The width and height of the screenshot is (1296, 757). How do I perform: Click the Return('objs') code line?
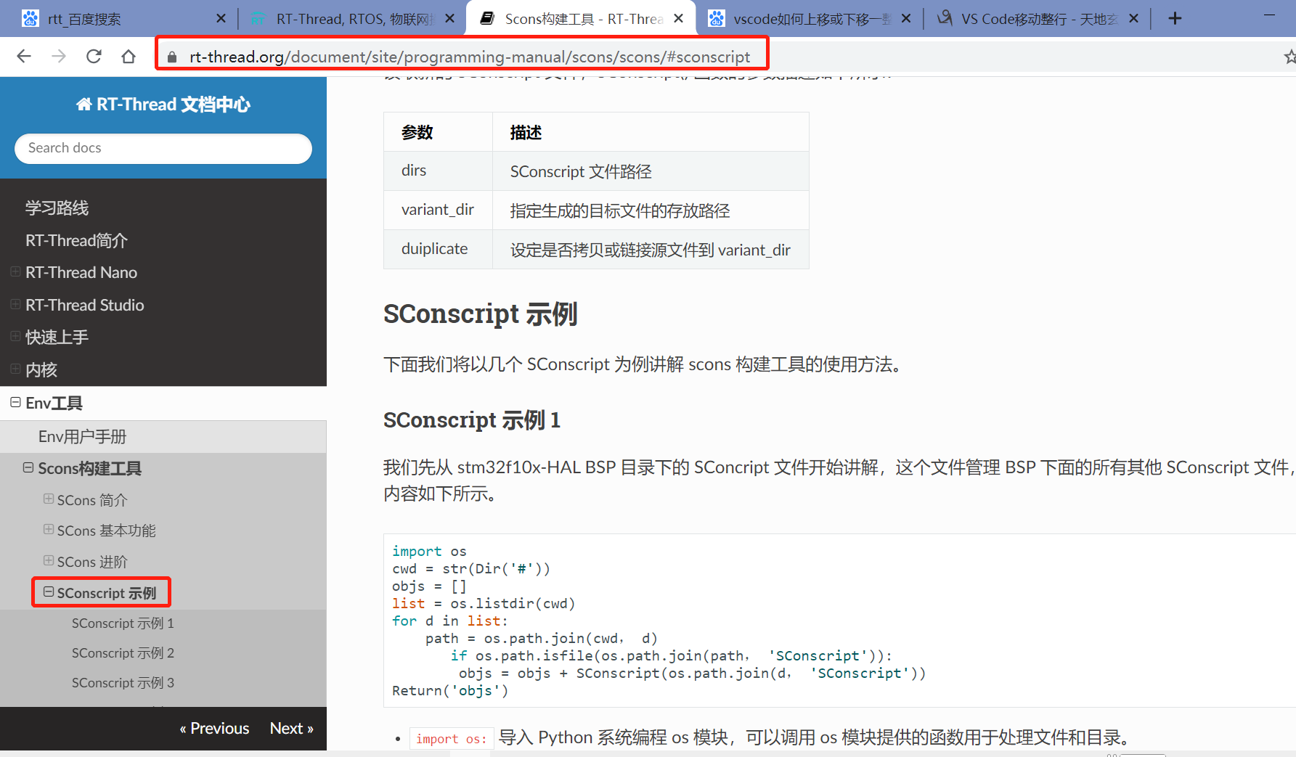[x=450, y=691]
